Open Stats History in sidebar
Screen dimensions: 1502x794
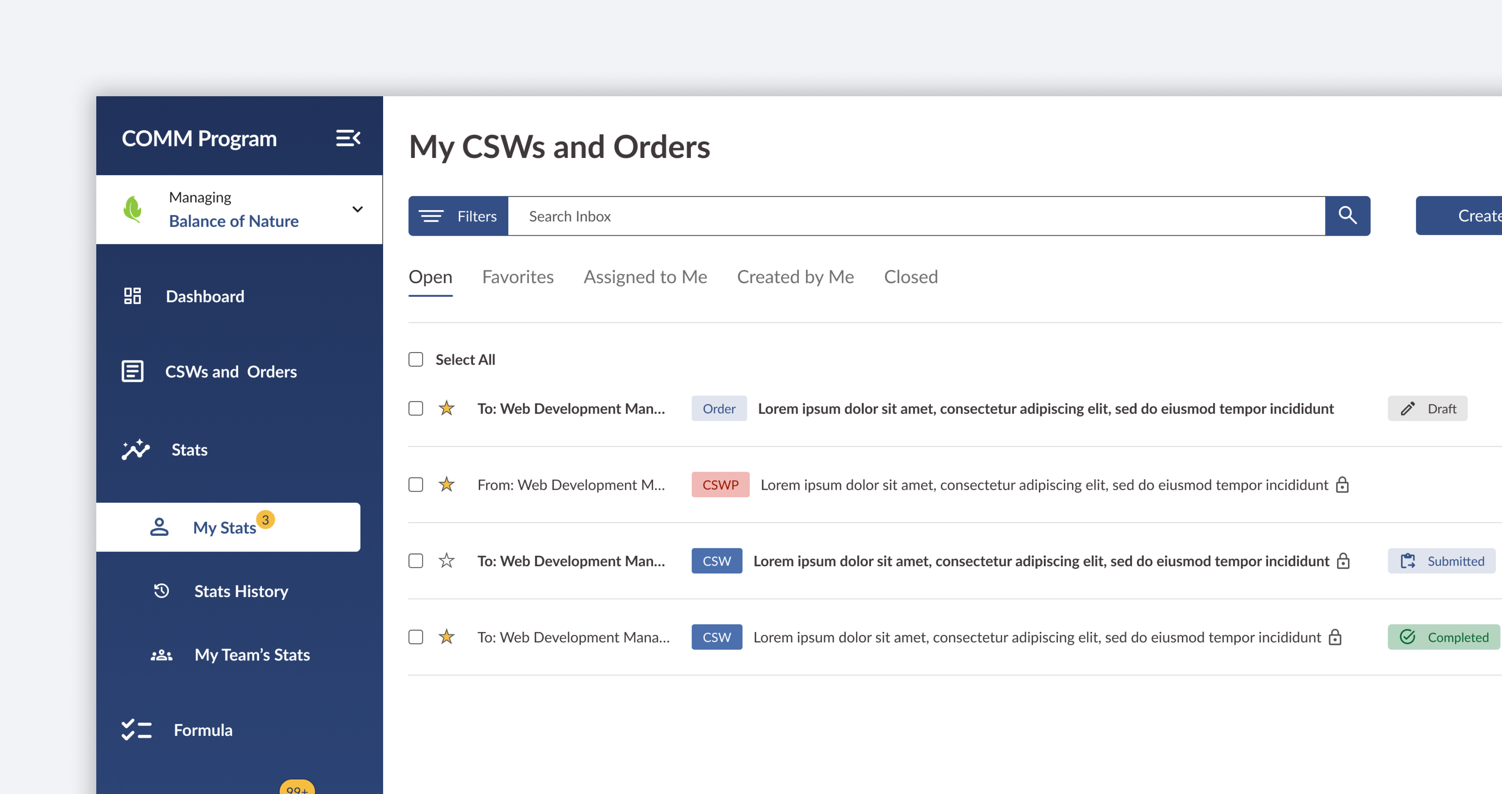point(241,591)
